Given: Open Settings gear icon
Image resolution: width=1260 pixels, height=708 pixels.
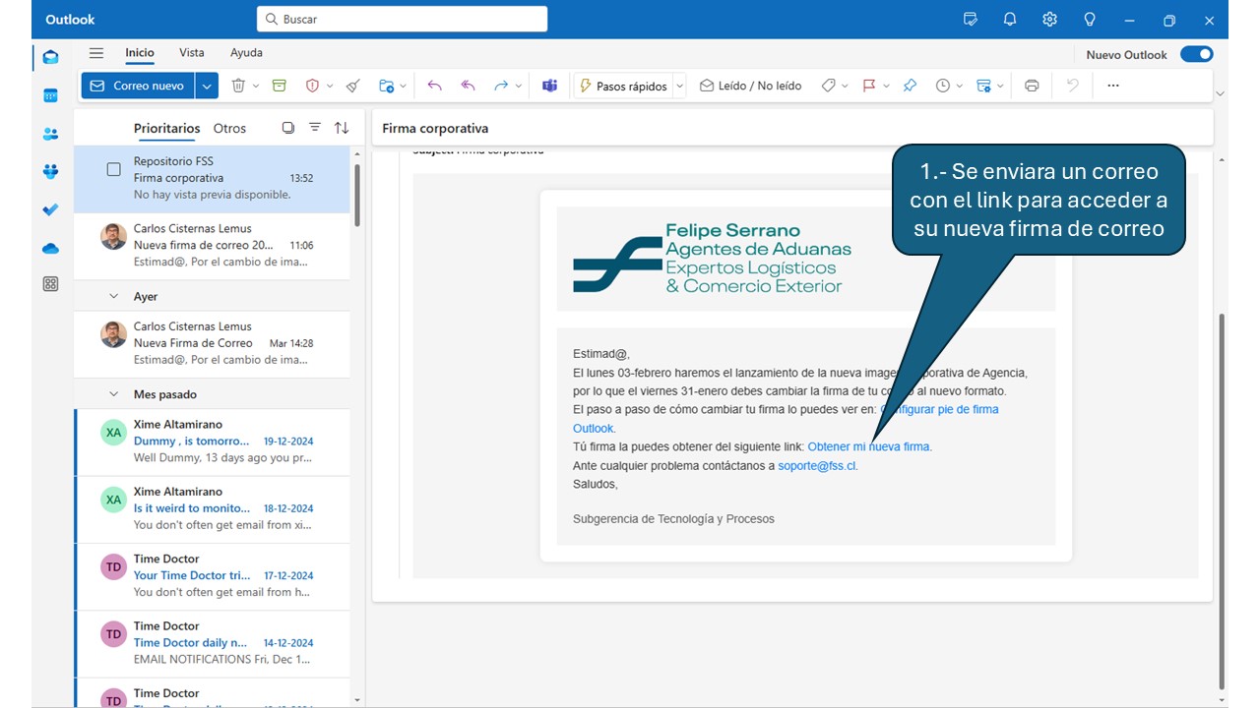Looking at the screenshot, I should coord(1049,19).
